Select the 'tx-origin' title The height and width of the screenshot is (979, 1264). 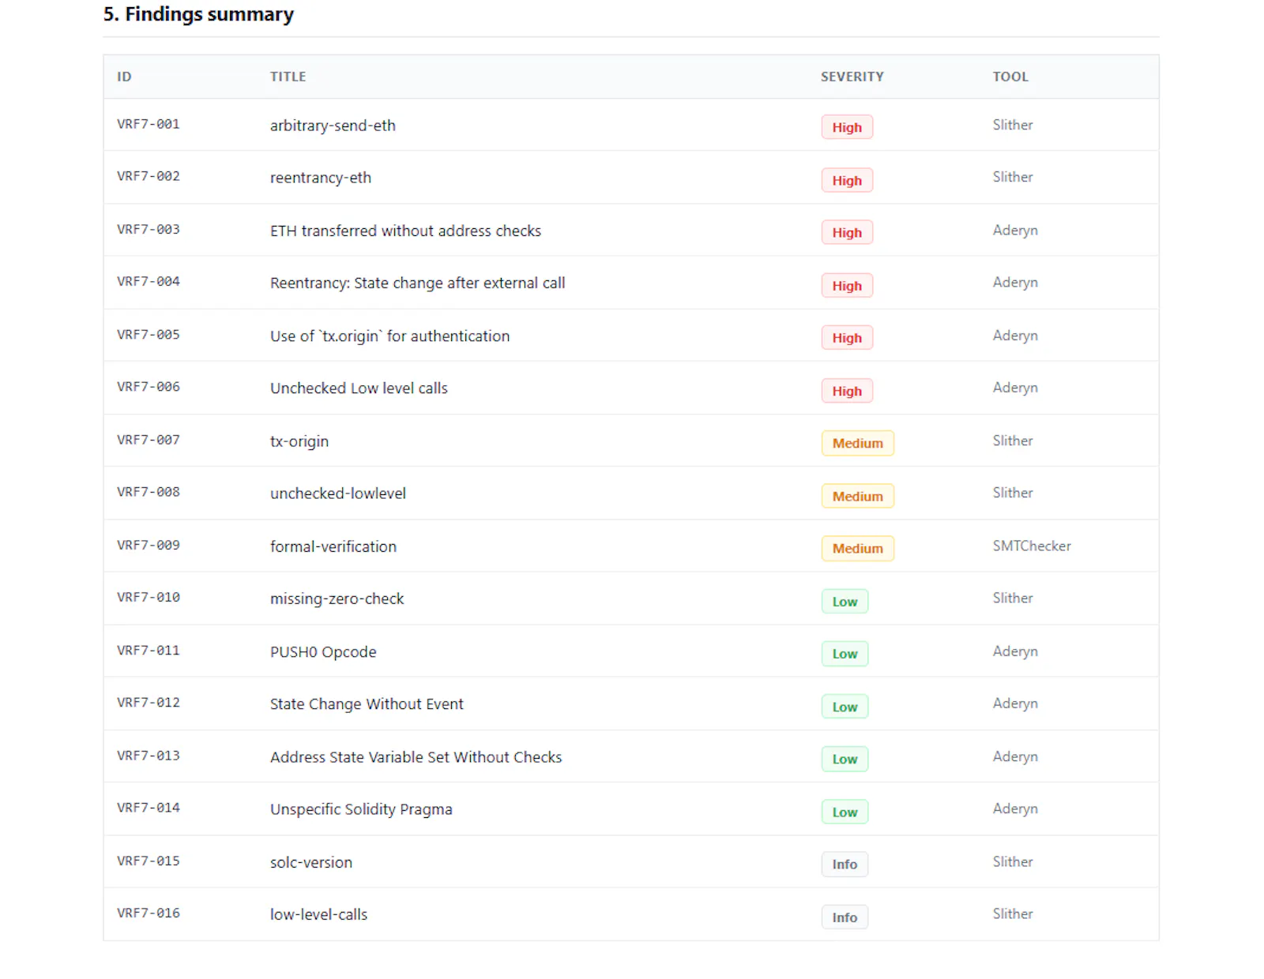click(299, 441)
